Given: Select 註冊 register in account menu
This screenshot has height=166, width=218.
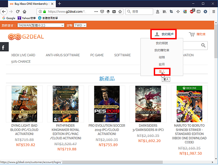Looking at the screenshot, I should (162, 64).
